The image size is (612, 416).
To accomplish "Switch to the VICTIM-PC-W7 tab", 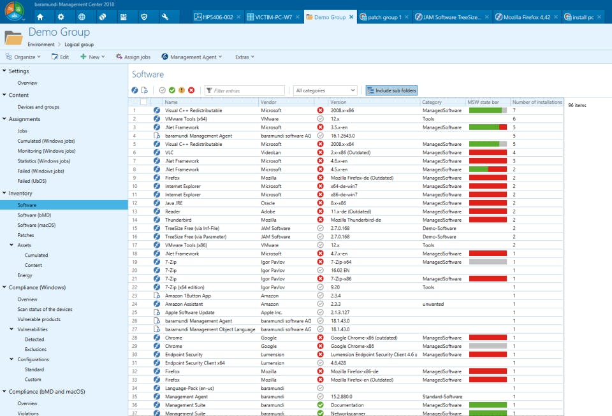I will (270, 17).
